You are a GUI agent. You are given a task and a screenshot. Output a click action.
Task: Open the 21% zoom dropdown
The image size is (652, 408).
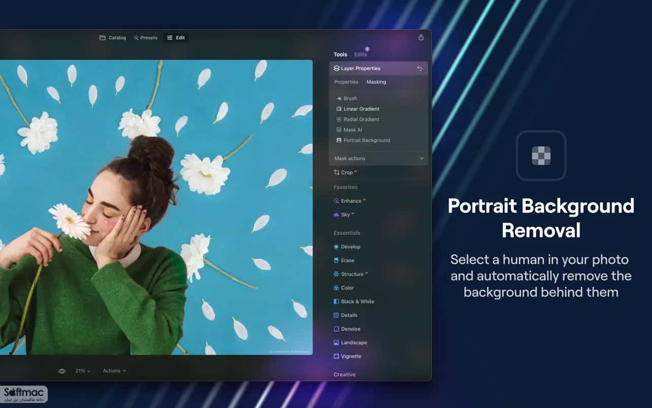pos(83,371)
